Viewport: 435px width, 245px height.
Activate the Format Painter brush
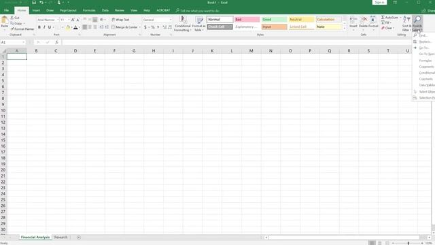[22, 29]
